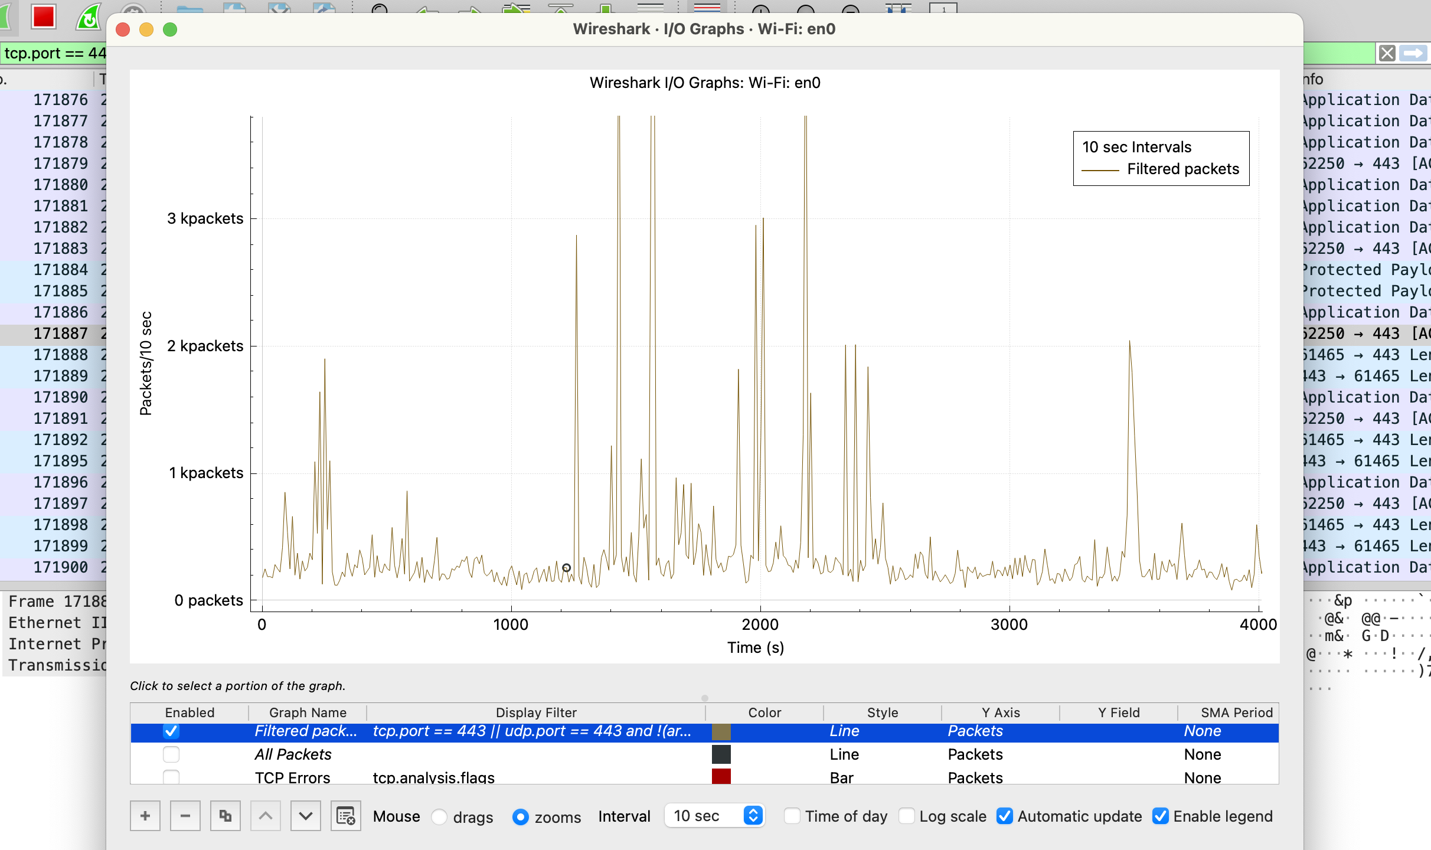
Task: Expand the Ethernet II row in packet details
Action: tap(57, 623)
